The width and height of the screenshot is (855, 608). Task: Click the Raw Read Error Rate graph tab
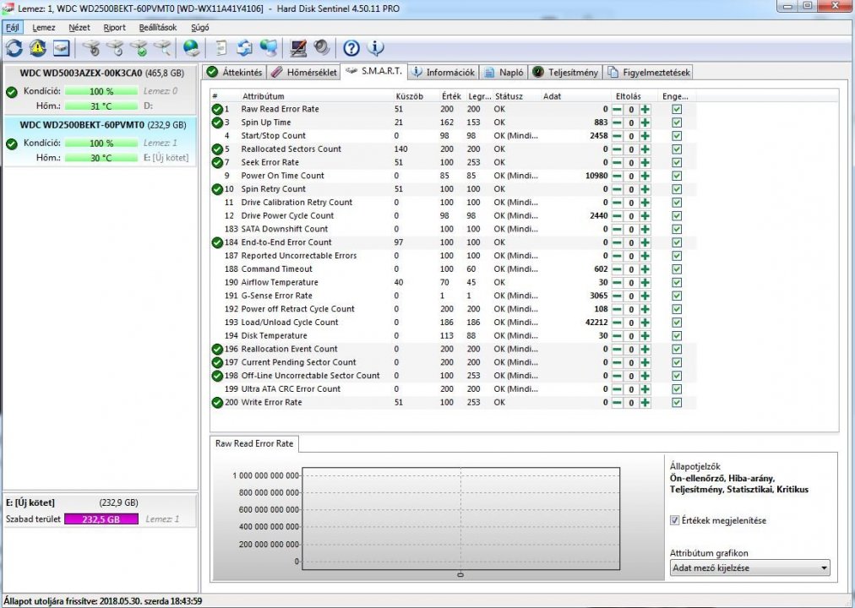[x=254, y=443]
